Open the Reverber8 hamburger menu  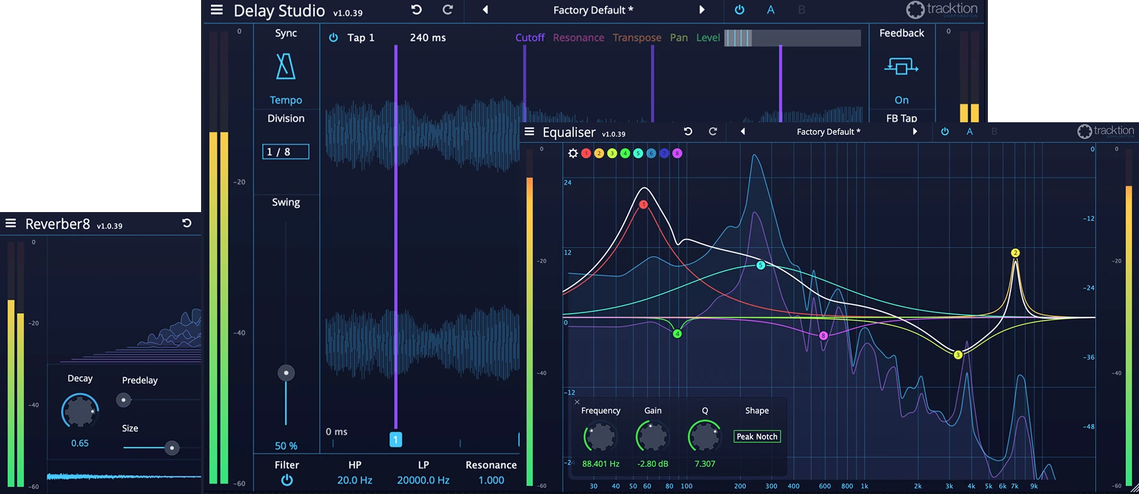pyautogui.click(x=11, y=223)
